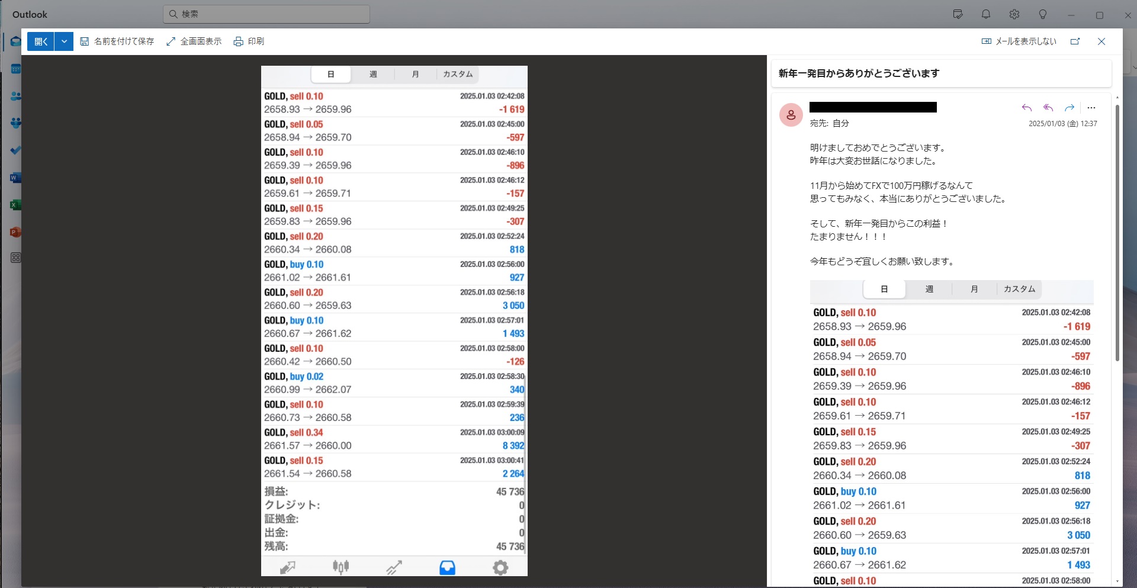Click the line 明けましておめでとうございます
Viewport: 1137px width, 588px height.
(x=879, y=148)
